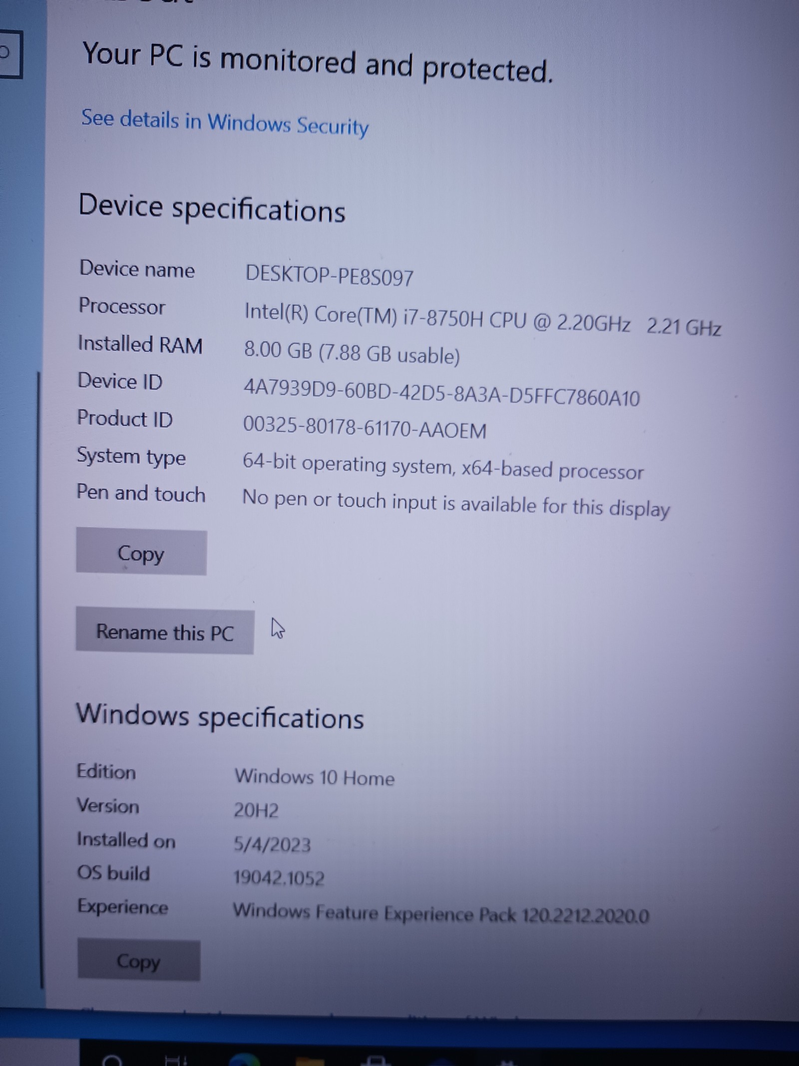This screenshot has width=799, height=1066.
Task: Select the Intel Core i7-8750H processor value
Action: click(482, 320)
